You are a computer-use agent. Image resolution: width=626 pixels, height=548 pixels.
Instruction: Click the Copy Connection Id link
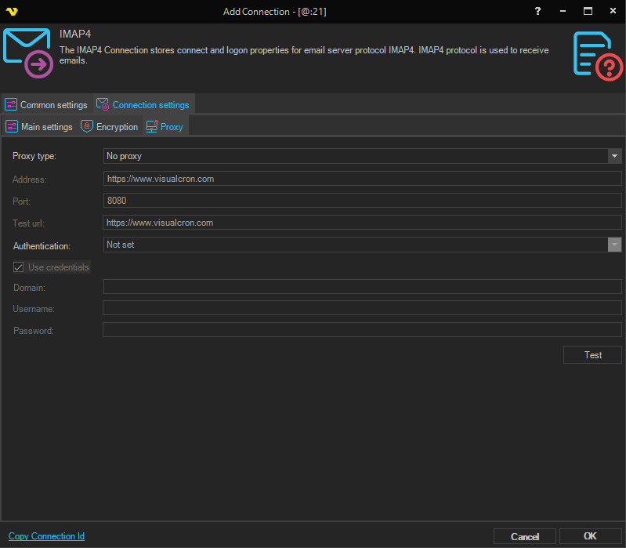46,536
